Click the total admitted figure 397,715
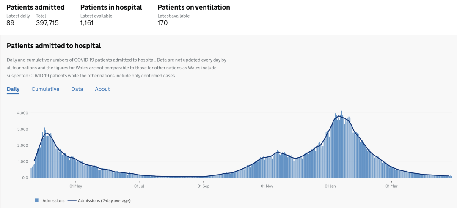 (47, 23)
